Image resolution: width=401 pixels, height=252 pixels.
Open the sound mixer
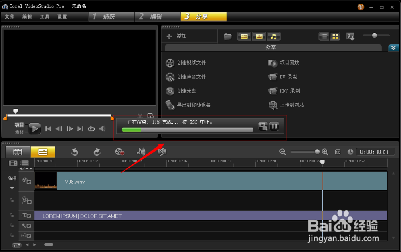pyautogui.click(x=142, y=152)
